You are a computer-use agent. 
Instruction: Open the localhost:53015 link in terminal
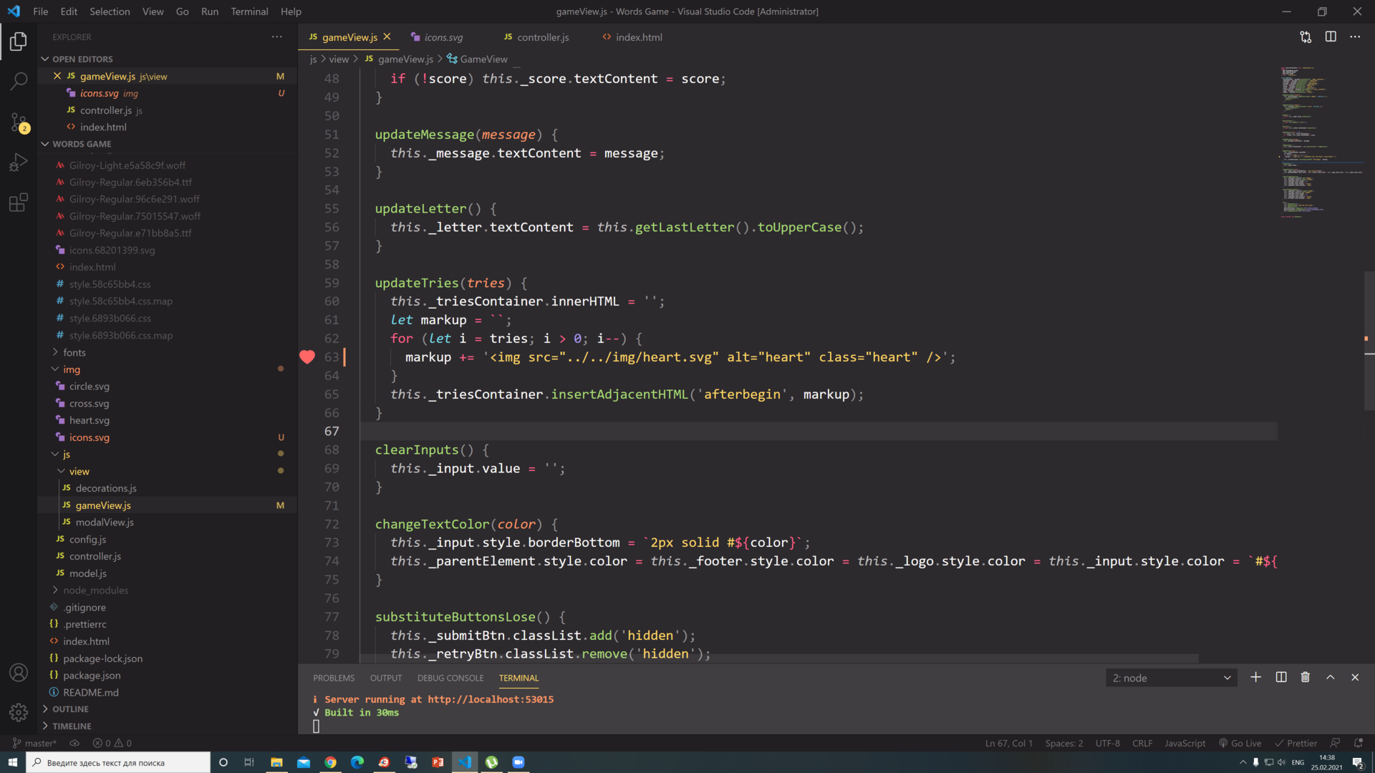click(x=491, y=699)
